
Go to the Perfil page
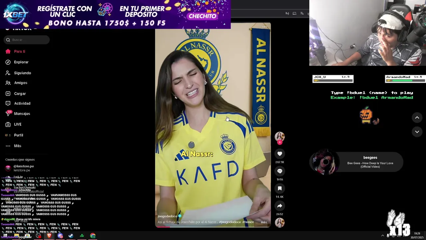tap(14, 135)
